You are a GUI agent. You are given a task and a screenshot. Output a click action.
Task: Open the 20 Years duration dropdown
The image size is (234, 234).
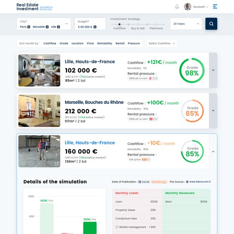tap(186, 24)
